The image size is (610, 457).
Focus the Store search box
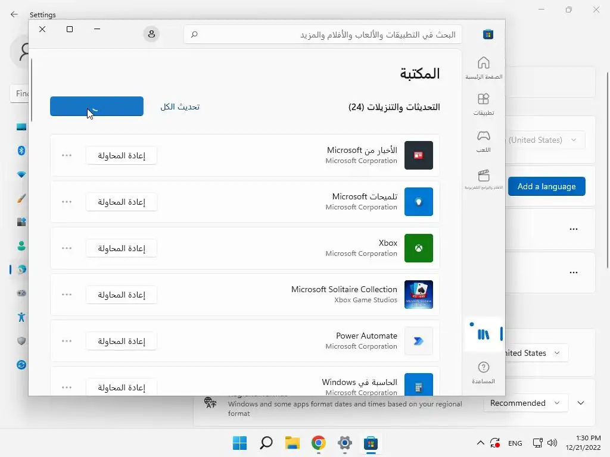(x=323, y=35)
